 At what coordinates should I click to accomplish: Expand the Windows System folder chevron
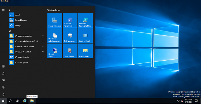pyautogui.click(x=43, y=63)
